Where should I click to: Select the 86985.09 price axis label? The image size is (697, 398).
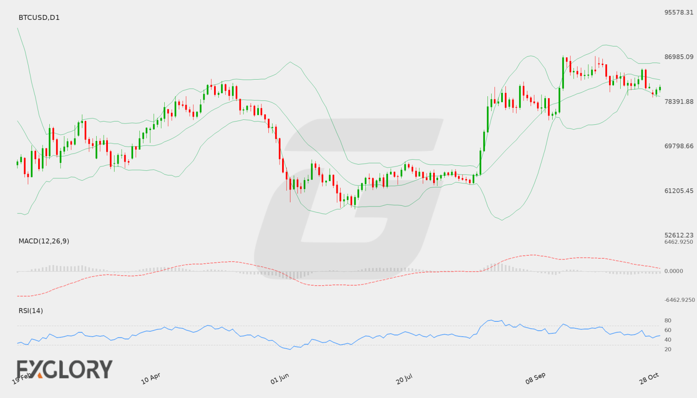679,57
